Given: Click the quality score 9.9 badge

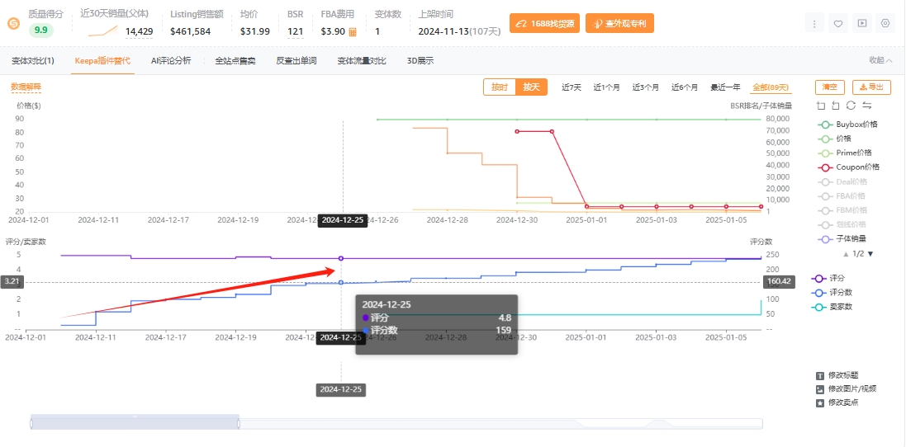Looking at the screenshot, I should [x=40, y=31].
